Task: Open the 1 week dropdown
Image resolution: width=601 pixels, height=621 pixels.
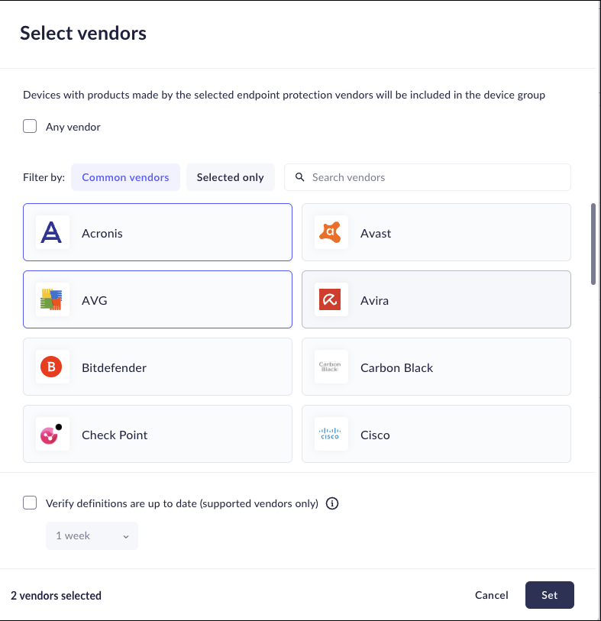Action: click(92, 536)
